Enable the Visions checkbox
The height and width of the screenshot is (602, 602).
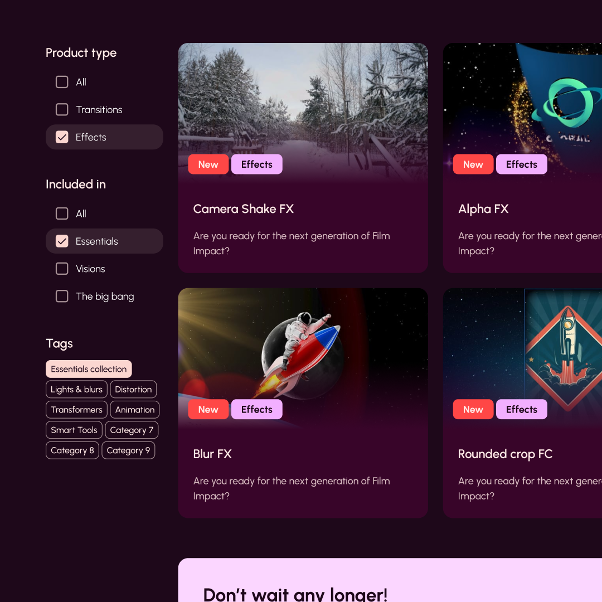click(x=62, y=269)
